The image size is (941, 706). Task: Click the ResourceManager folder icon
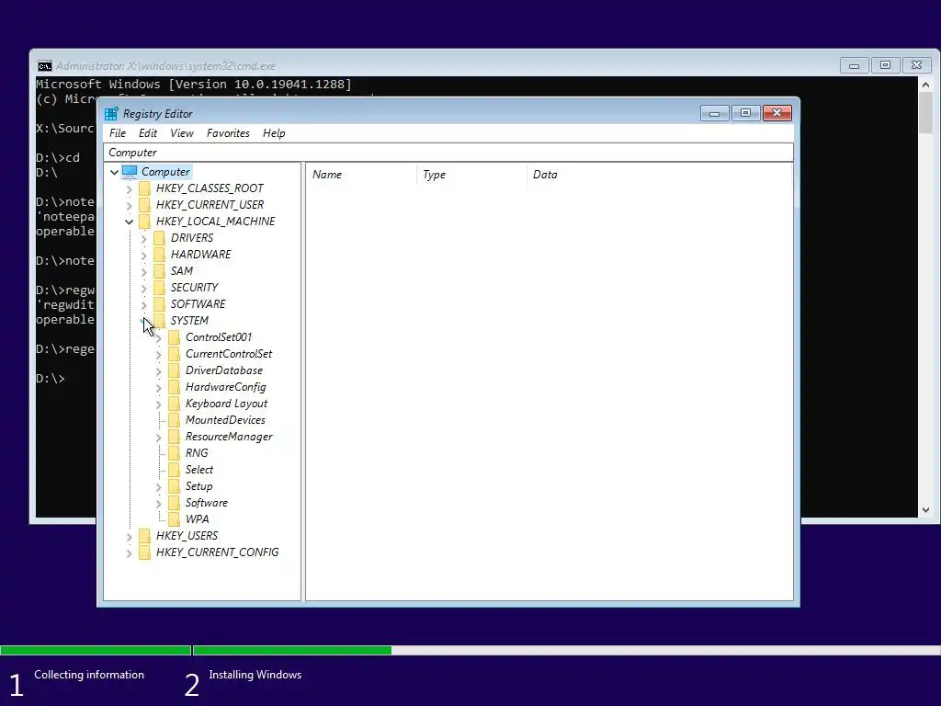coord(174,437)
